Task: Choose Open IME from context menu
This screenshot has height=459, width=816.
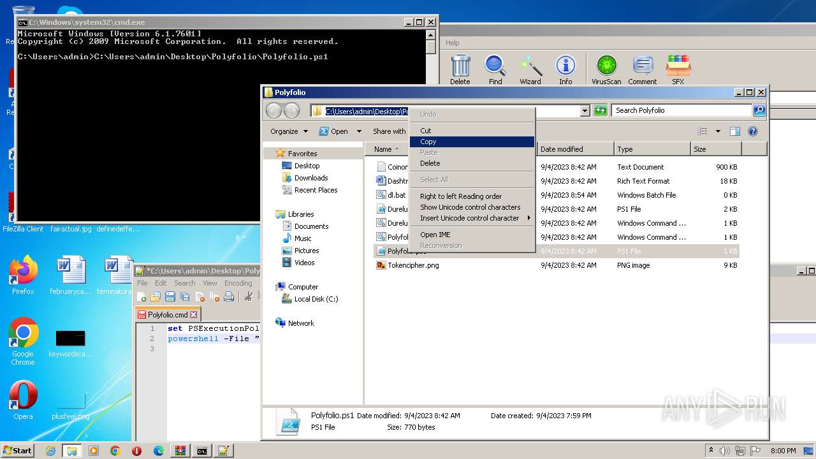Action: point(472,235)
